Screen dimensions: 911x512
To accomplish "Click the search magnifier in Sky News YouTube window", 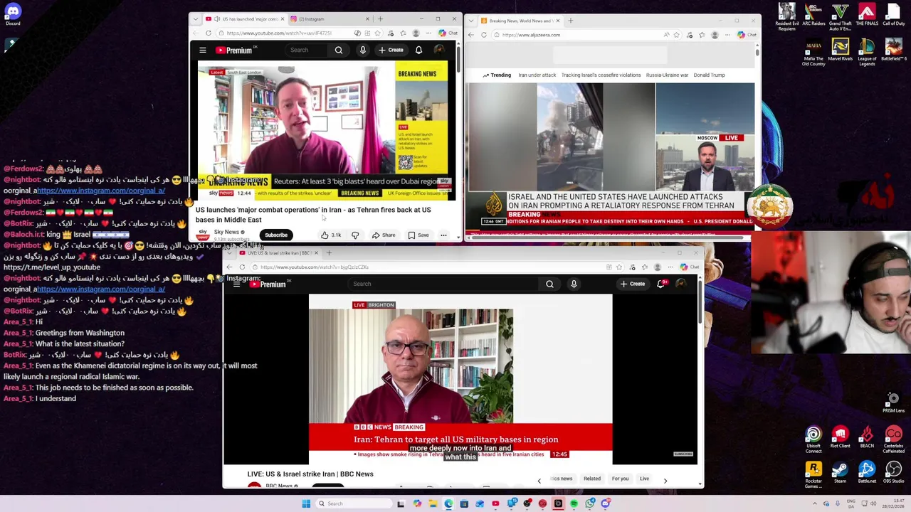I will click(x=339, y=50).
